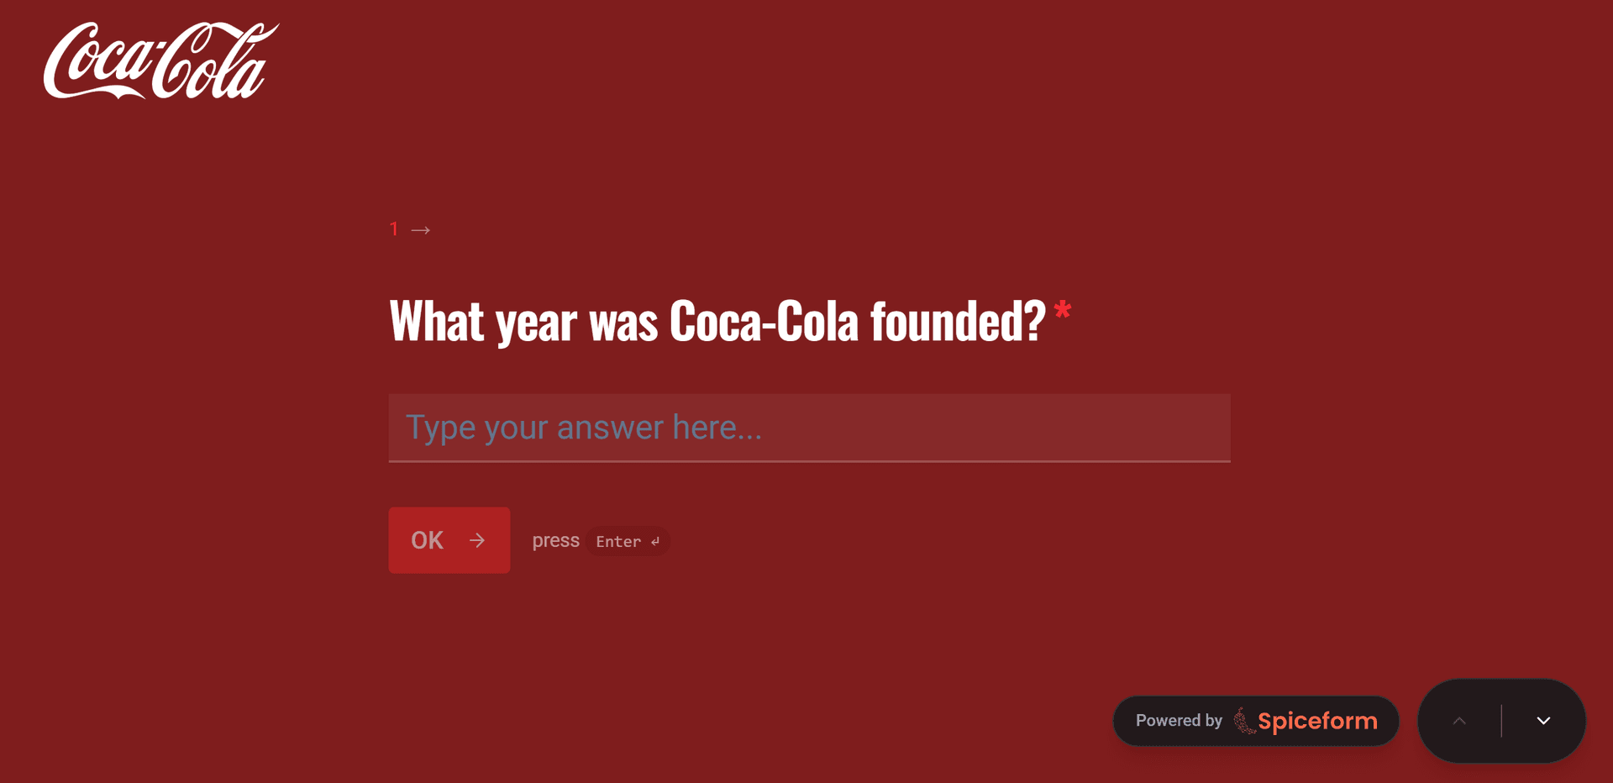Go to next question with down chevron
This screenshot has width=1613, height=783.
(1543, 721)
